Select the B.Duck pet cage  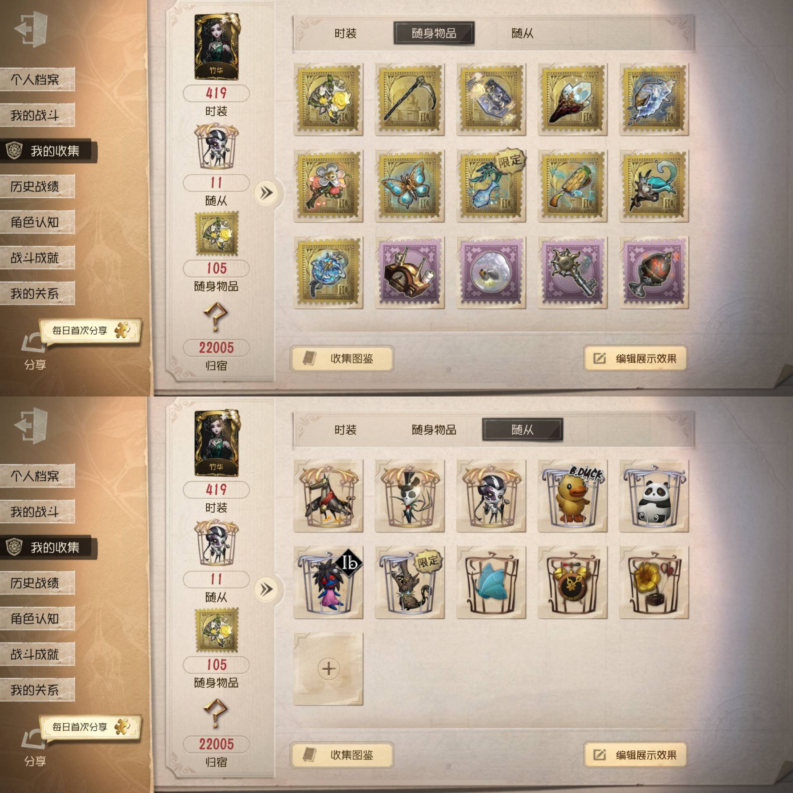click(x=572, y=496)
